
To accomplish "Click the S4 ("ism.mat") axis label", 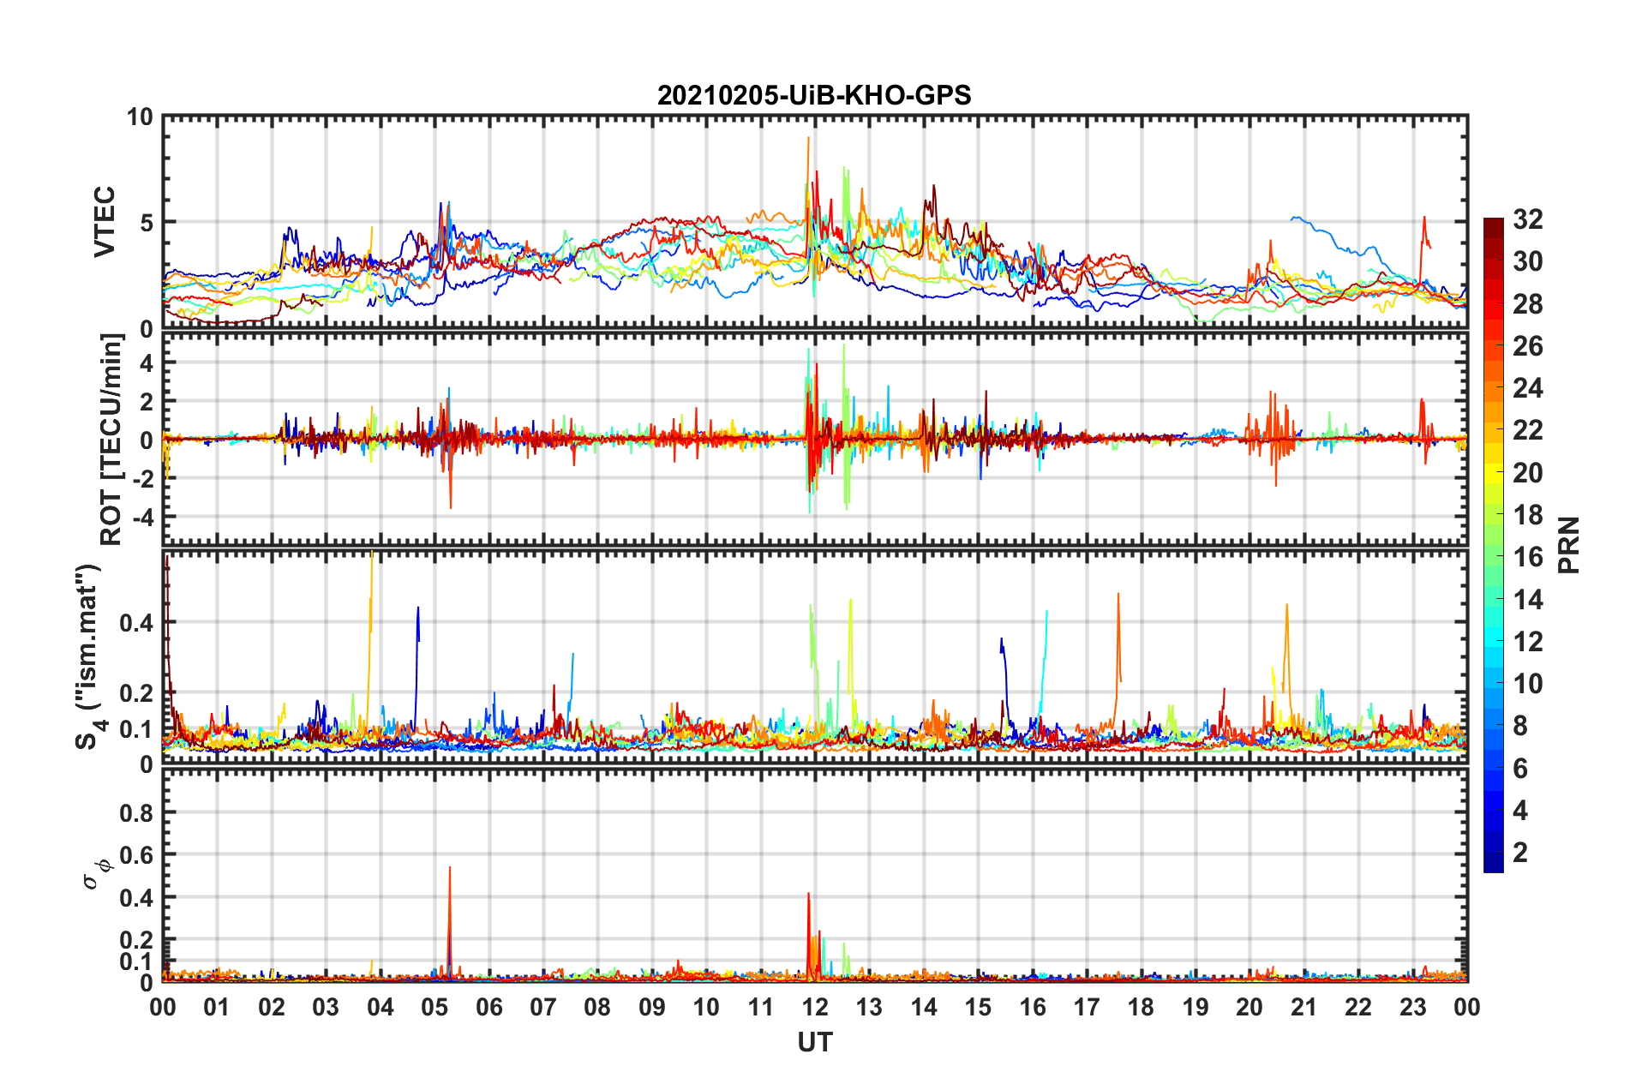I will coord(91,657).
